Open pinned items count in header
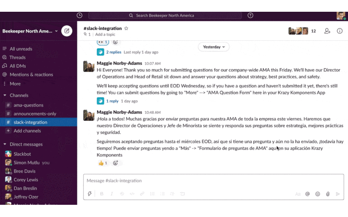348x217 pixels. pyautogui.click(x=87, y=34)
